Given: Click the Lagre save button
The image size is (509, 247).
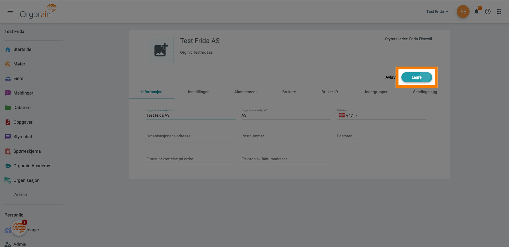Looking at the screenshot, I should click(x=416, y=77).
